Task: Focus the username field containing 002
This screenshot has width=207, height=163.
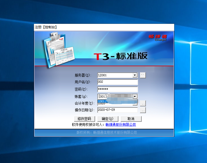Action: tap(118, 82)
